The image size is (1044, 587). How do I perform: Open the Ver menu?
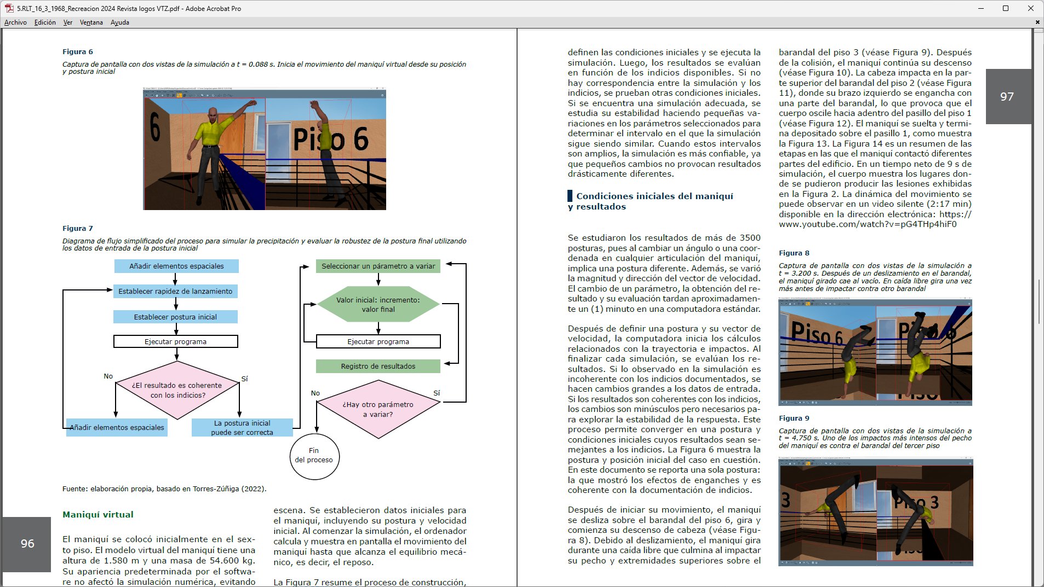tap(68, 22)
